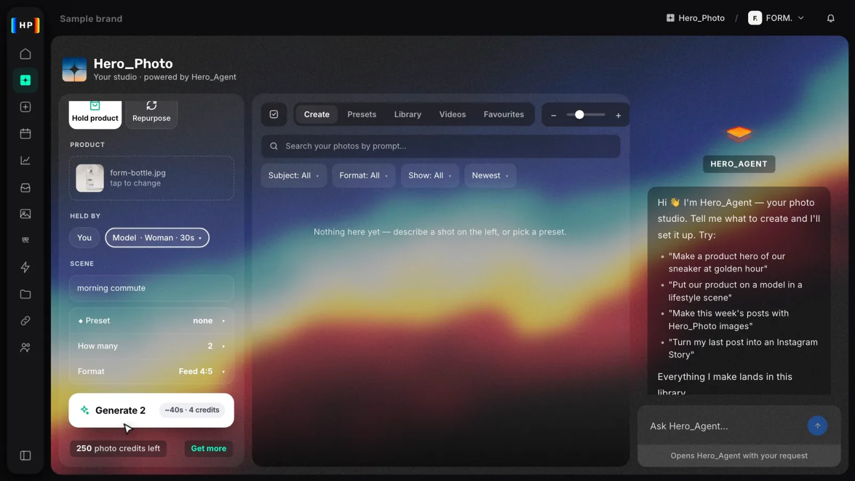The height and width of the screenshot is (481, 855).
Task: Switch to the Presets tab
Action: coord(362,114)
